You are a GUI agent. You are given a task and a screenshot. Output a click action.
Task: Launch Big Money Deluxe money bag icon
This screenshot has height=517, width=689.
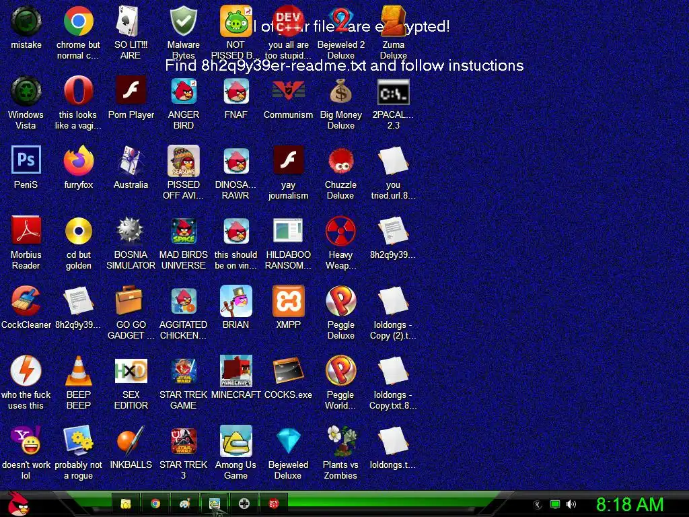[x=341, y=91]
